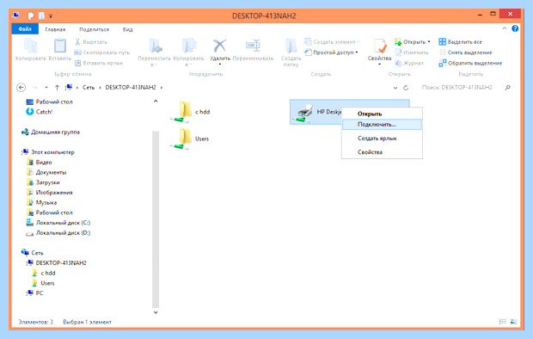Click Изменить in the ribbon
This screenshot has width=533, height=339.
[x=412, y=52]
